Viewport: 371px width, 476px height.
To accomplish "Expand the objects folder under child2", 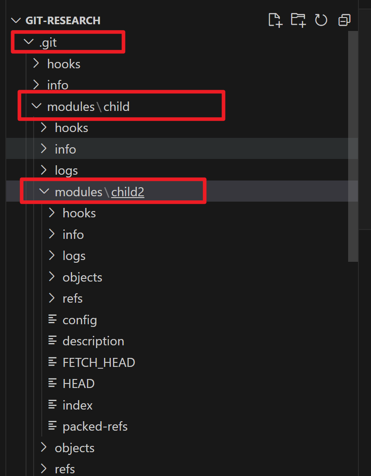I will (82, 278).
